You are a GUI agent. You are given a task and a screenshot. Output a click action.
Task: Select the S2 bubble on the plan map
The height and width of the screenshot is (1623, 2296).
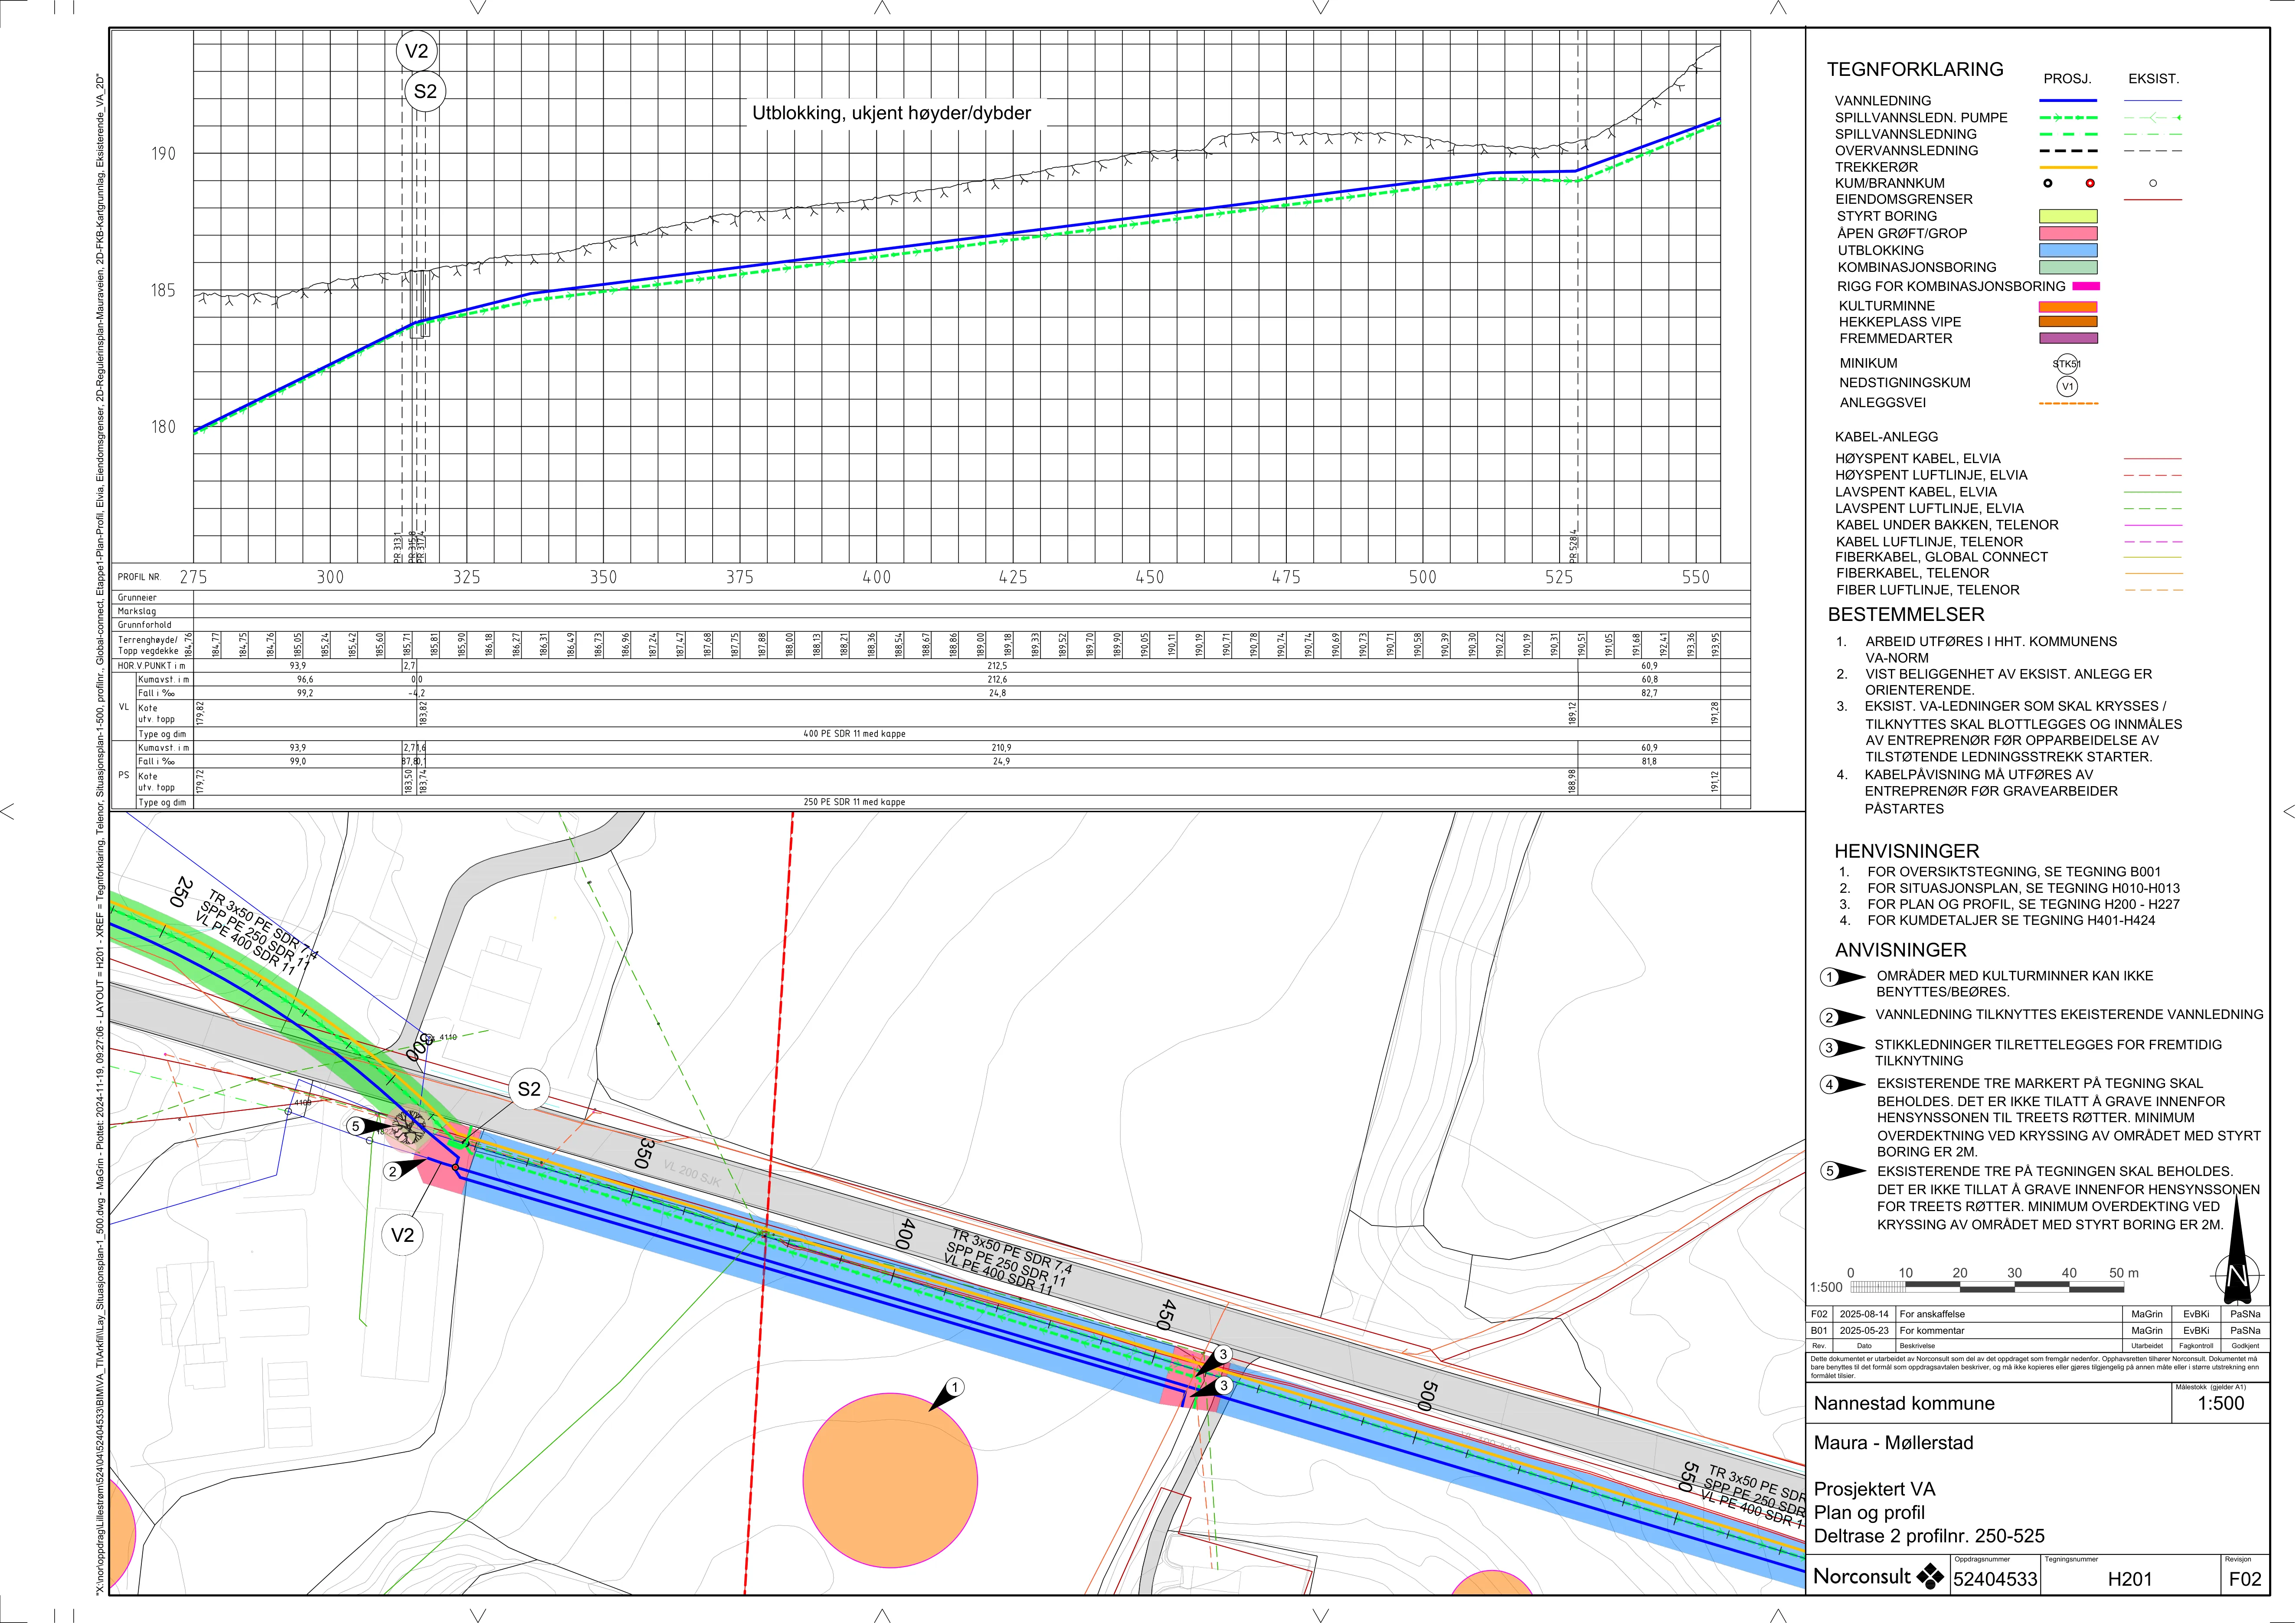point(529,1089)
